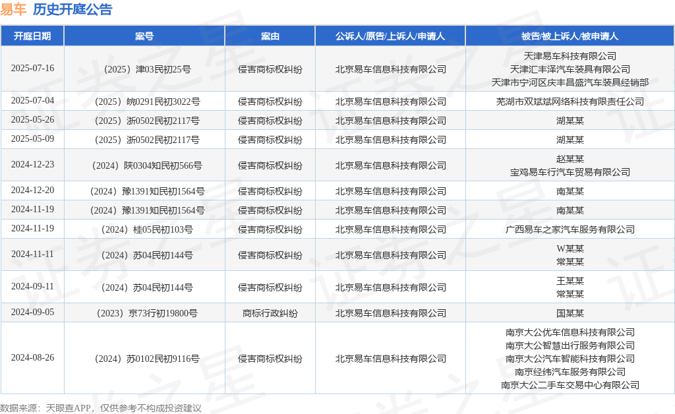This screenshot has height=414, width=675.
Task: Click the date 2024-12-20
Action: (32, 190)
